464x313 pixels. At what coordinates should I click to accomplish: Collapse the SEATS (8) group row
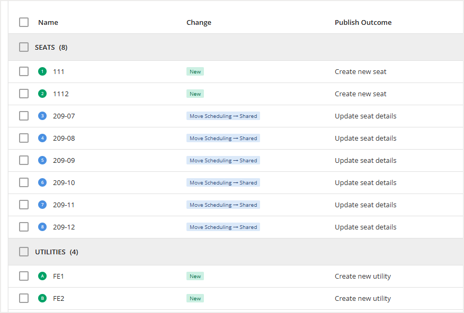tap(51, 47)
